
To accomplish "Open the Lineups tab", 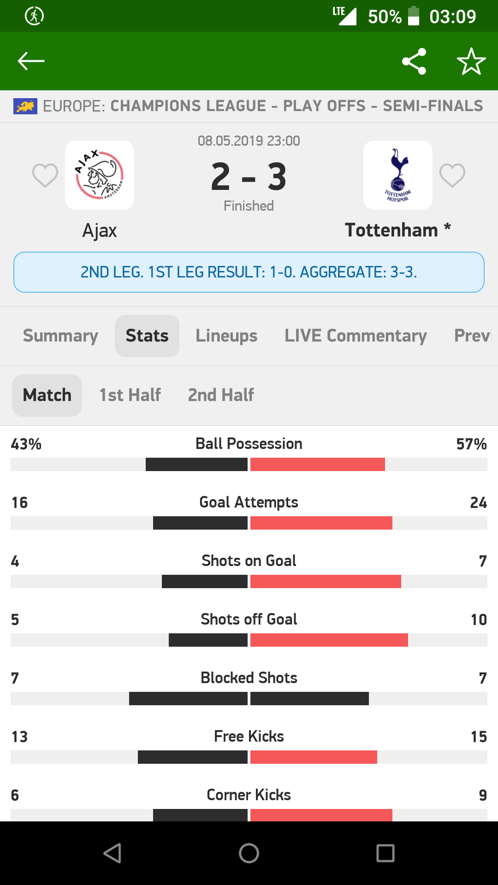I will coord(226,336).
